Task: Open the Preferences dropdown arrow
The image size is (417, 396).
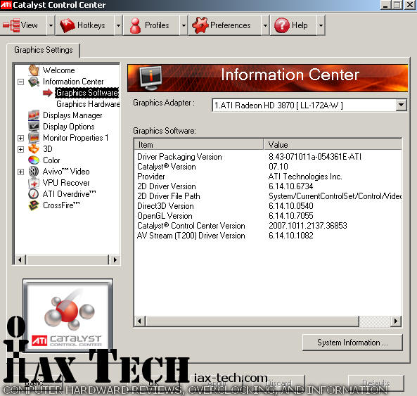Action: click(265, 25)
